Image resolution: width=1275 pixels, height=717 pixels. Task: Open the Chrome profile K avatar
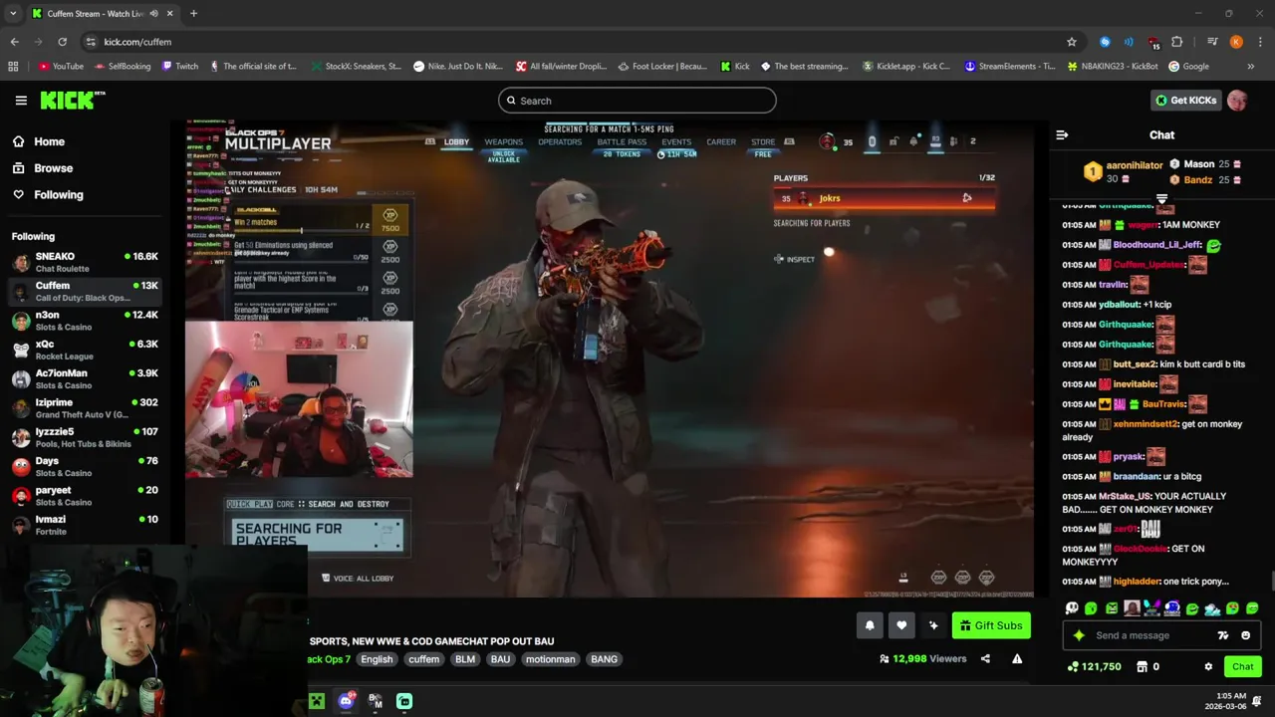tap(1236, 42)
